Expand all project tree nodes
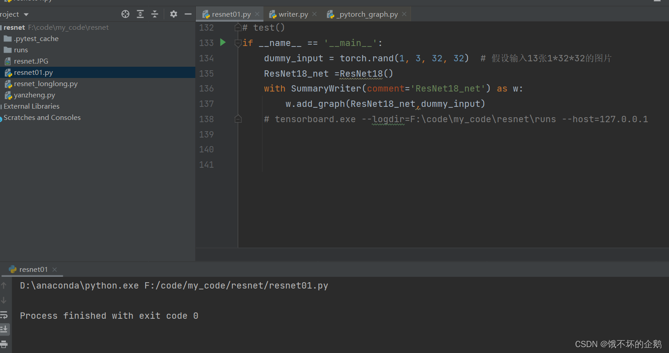 pyautogui.click(x=140, y=14)
